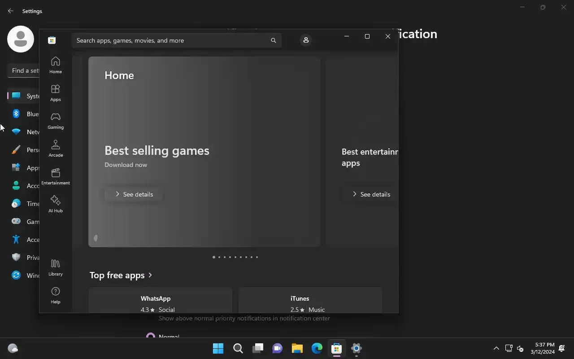Go to Gaming in Store sidebar
The height and width of the screenshot is (359, 574).
(56, 121)
